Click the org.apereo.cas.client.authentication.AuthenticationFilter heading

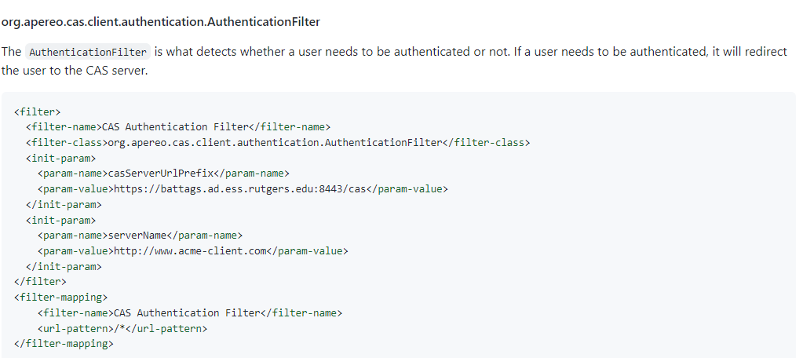pos(160,22)
